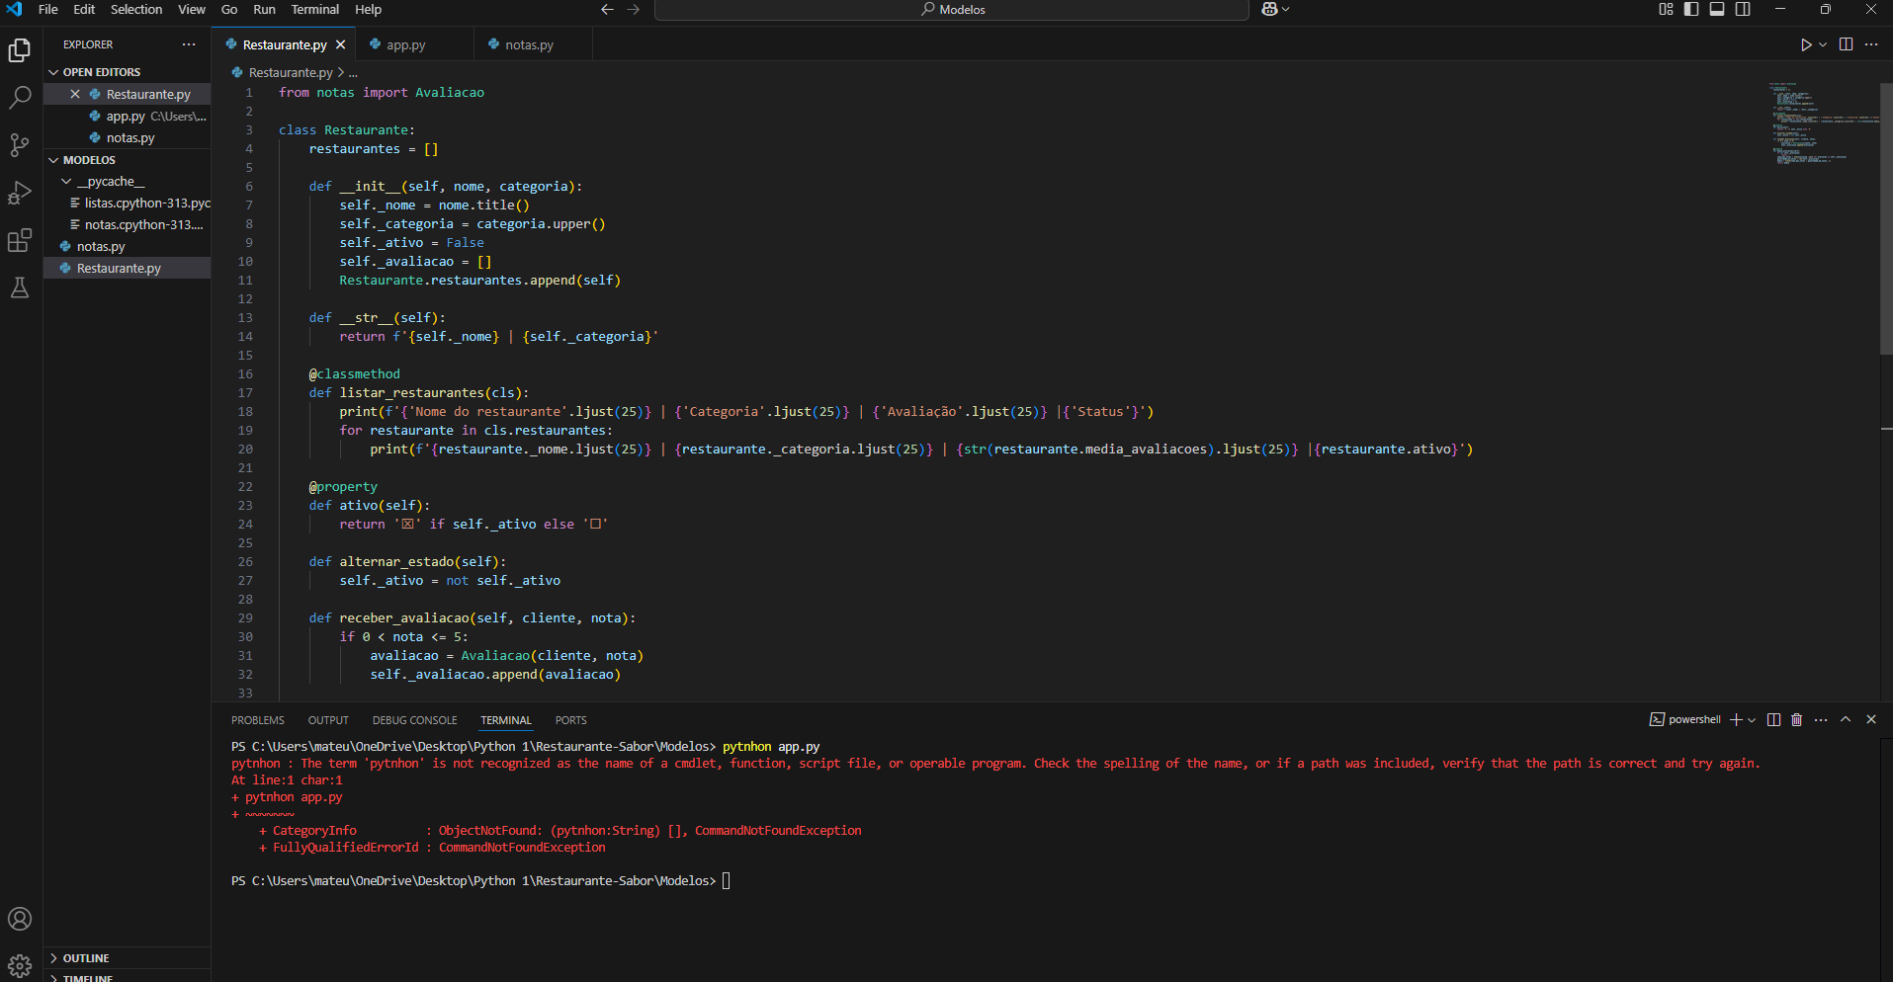Open the Accounts menu icon
1893x982 pixels.
coord(20,919)
